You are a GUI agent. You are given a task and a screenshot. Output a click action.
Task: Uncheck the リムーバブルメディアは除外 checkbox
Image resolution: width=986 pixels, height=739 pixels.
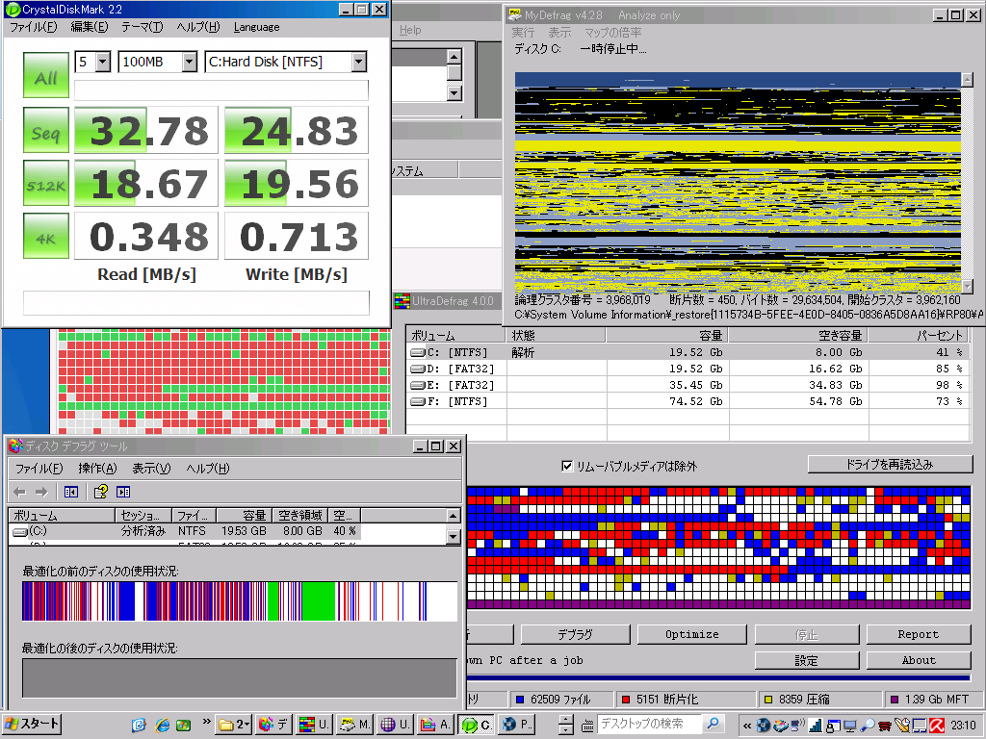tap(567, 466)
